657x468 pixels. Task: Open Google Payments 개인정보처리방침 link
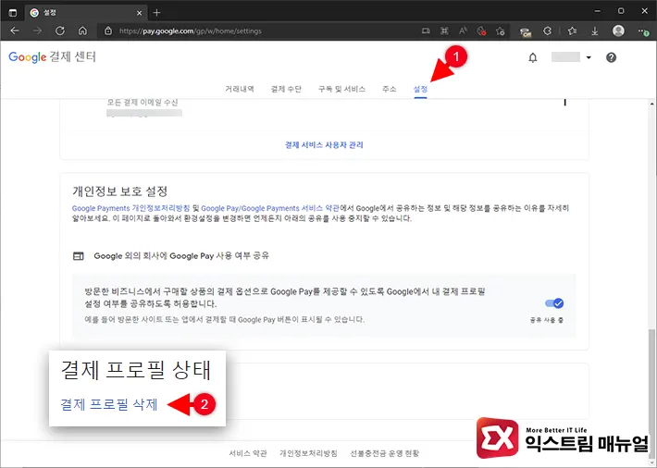(x=130, y=208)
